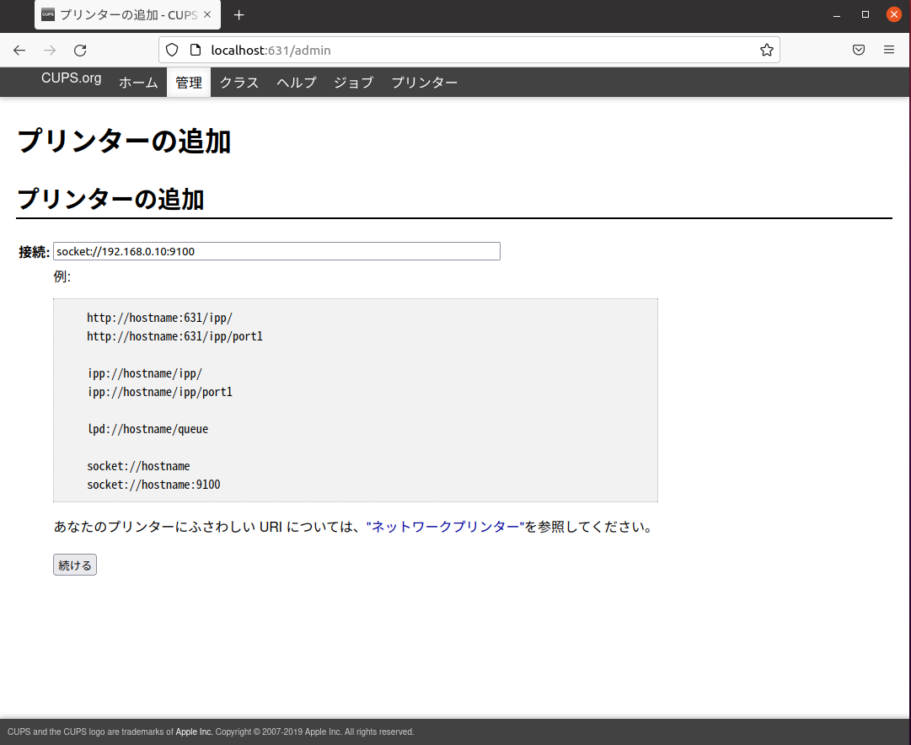This screenshot has height=745, width=911.
Task: Go to the ホーム page
Action: (138, 83)
